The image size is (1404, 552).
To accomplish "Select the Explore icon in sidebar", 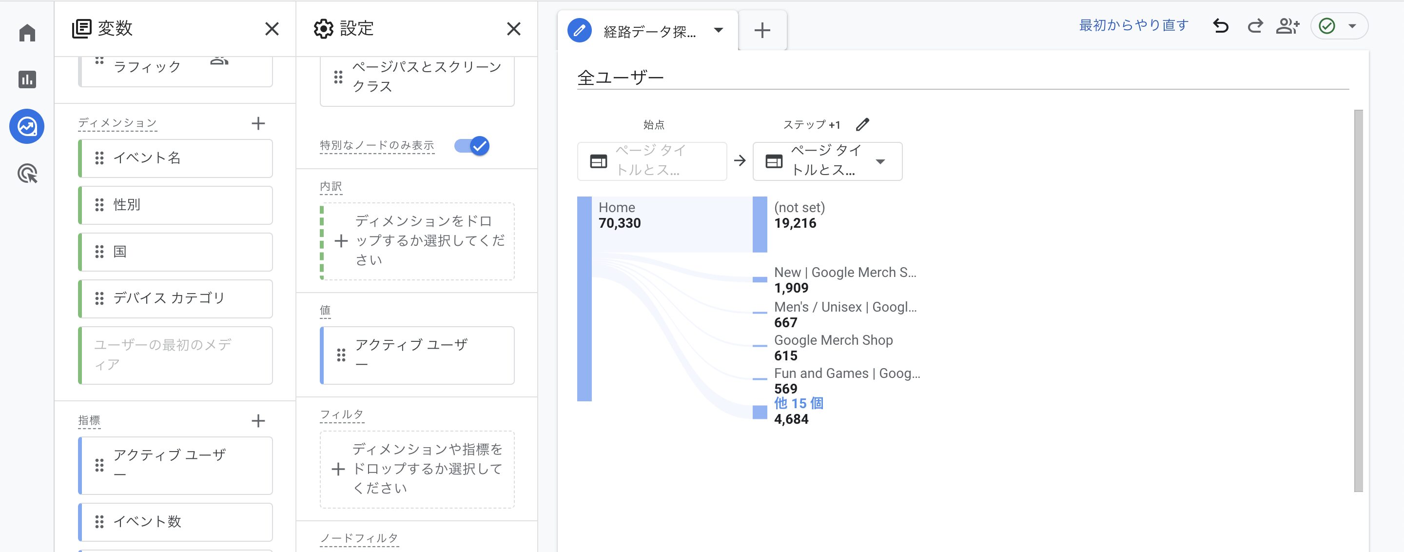I will tap(27, 126).
